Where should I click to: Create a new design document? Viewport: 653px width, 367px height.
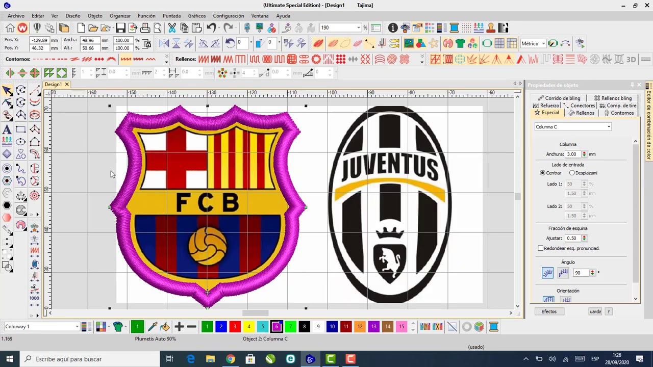81,28
